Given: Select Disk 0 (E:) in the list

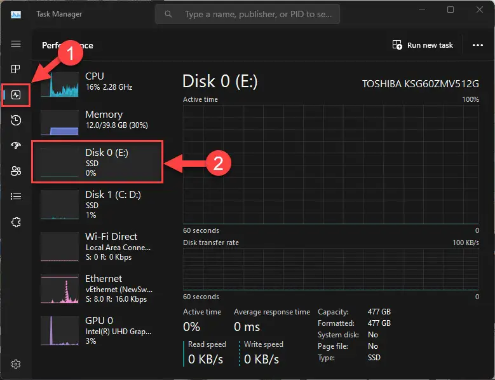Looking at the screenshot, I should coord(97,162).
